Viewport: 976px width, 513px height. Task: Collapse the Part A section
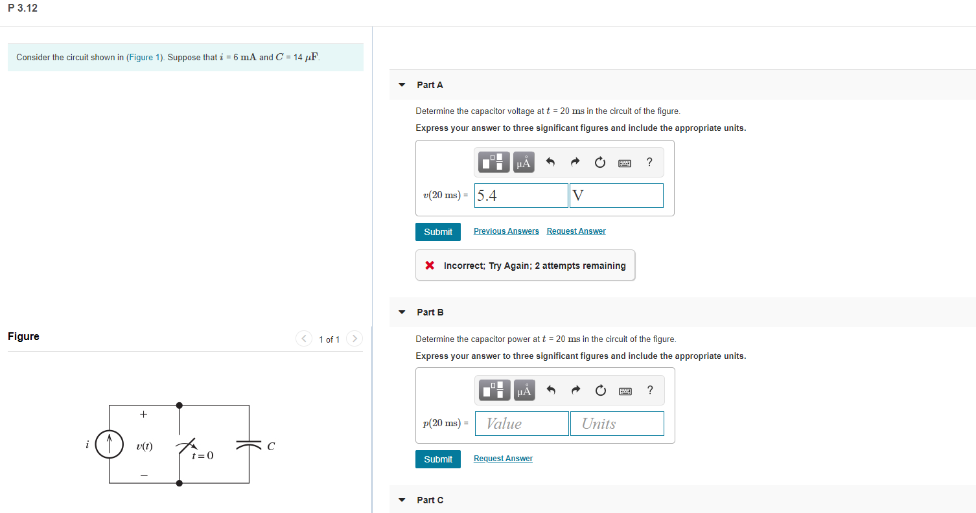[401, 85]
